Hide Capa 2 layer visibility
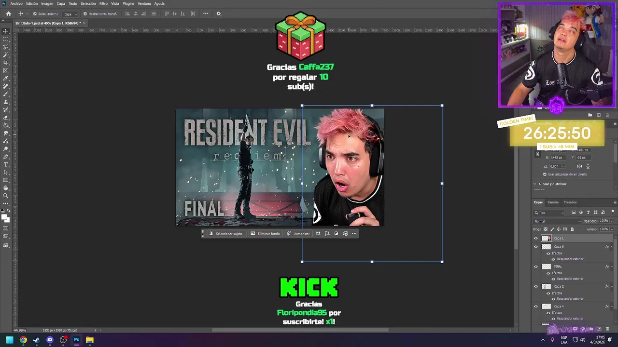Screen dimensions: 618x347 tap(535, 286)
